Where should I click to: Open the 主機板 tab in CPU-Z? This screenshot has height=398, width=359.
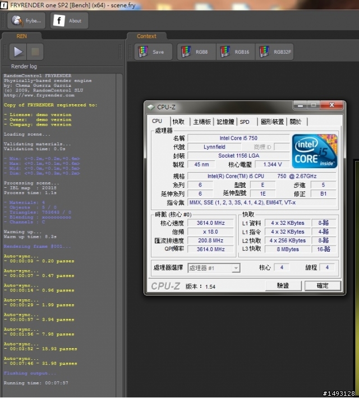[202, 122]
